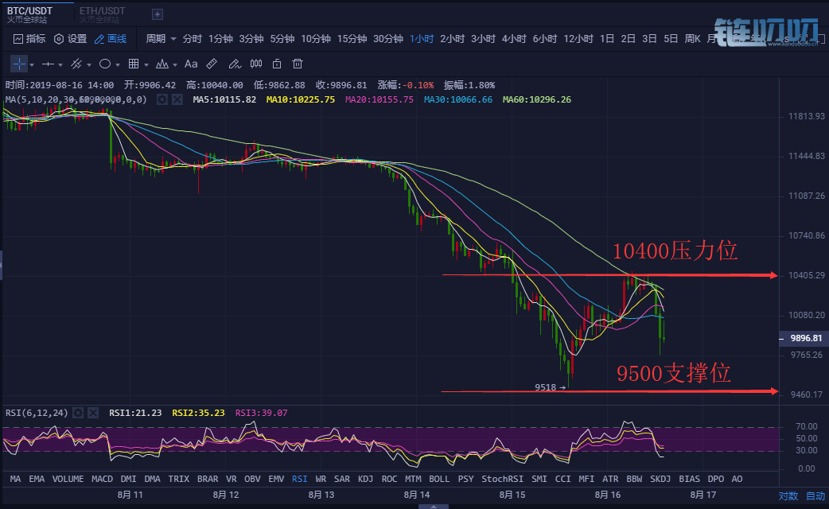Screen dimensions: 829x509
Task: Open 设置 settings
Action: click(70, 38)
